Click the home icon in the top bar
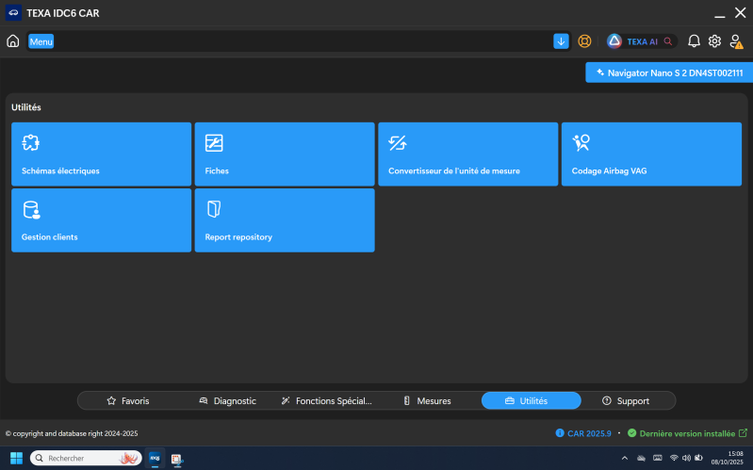Image resolution: width=753 pixels, height=470 pixels. 13,41
